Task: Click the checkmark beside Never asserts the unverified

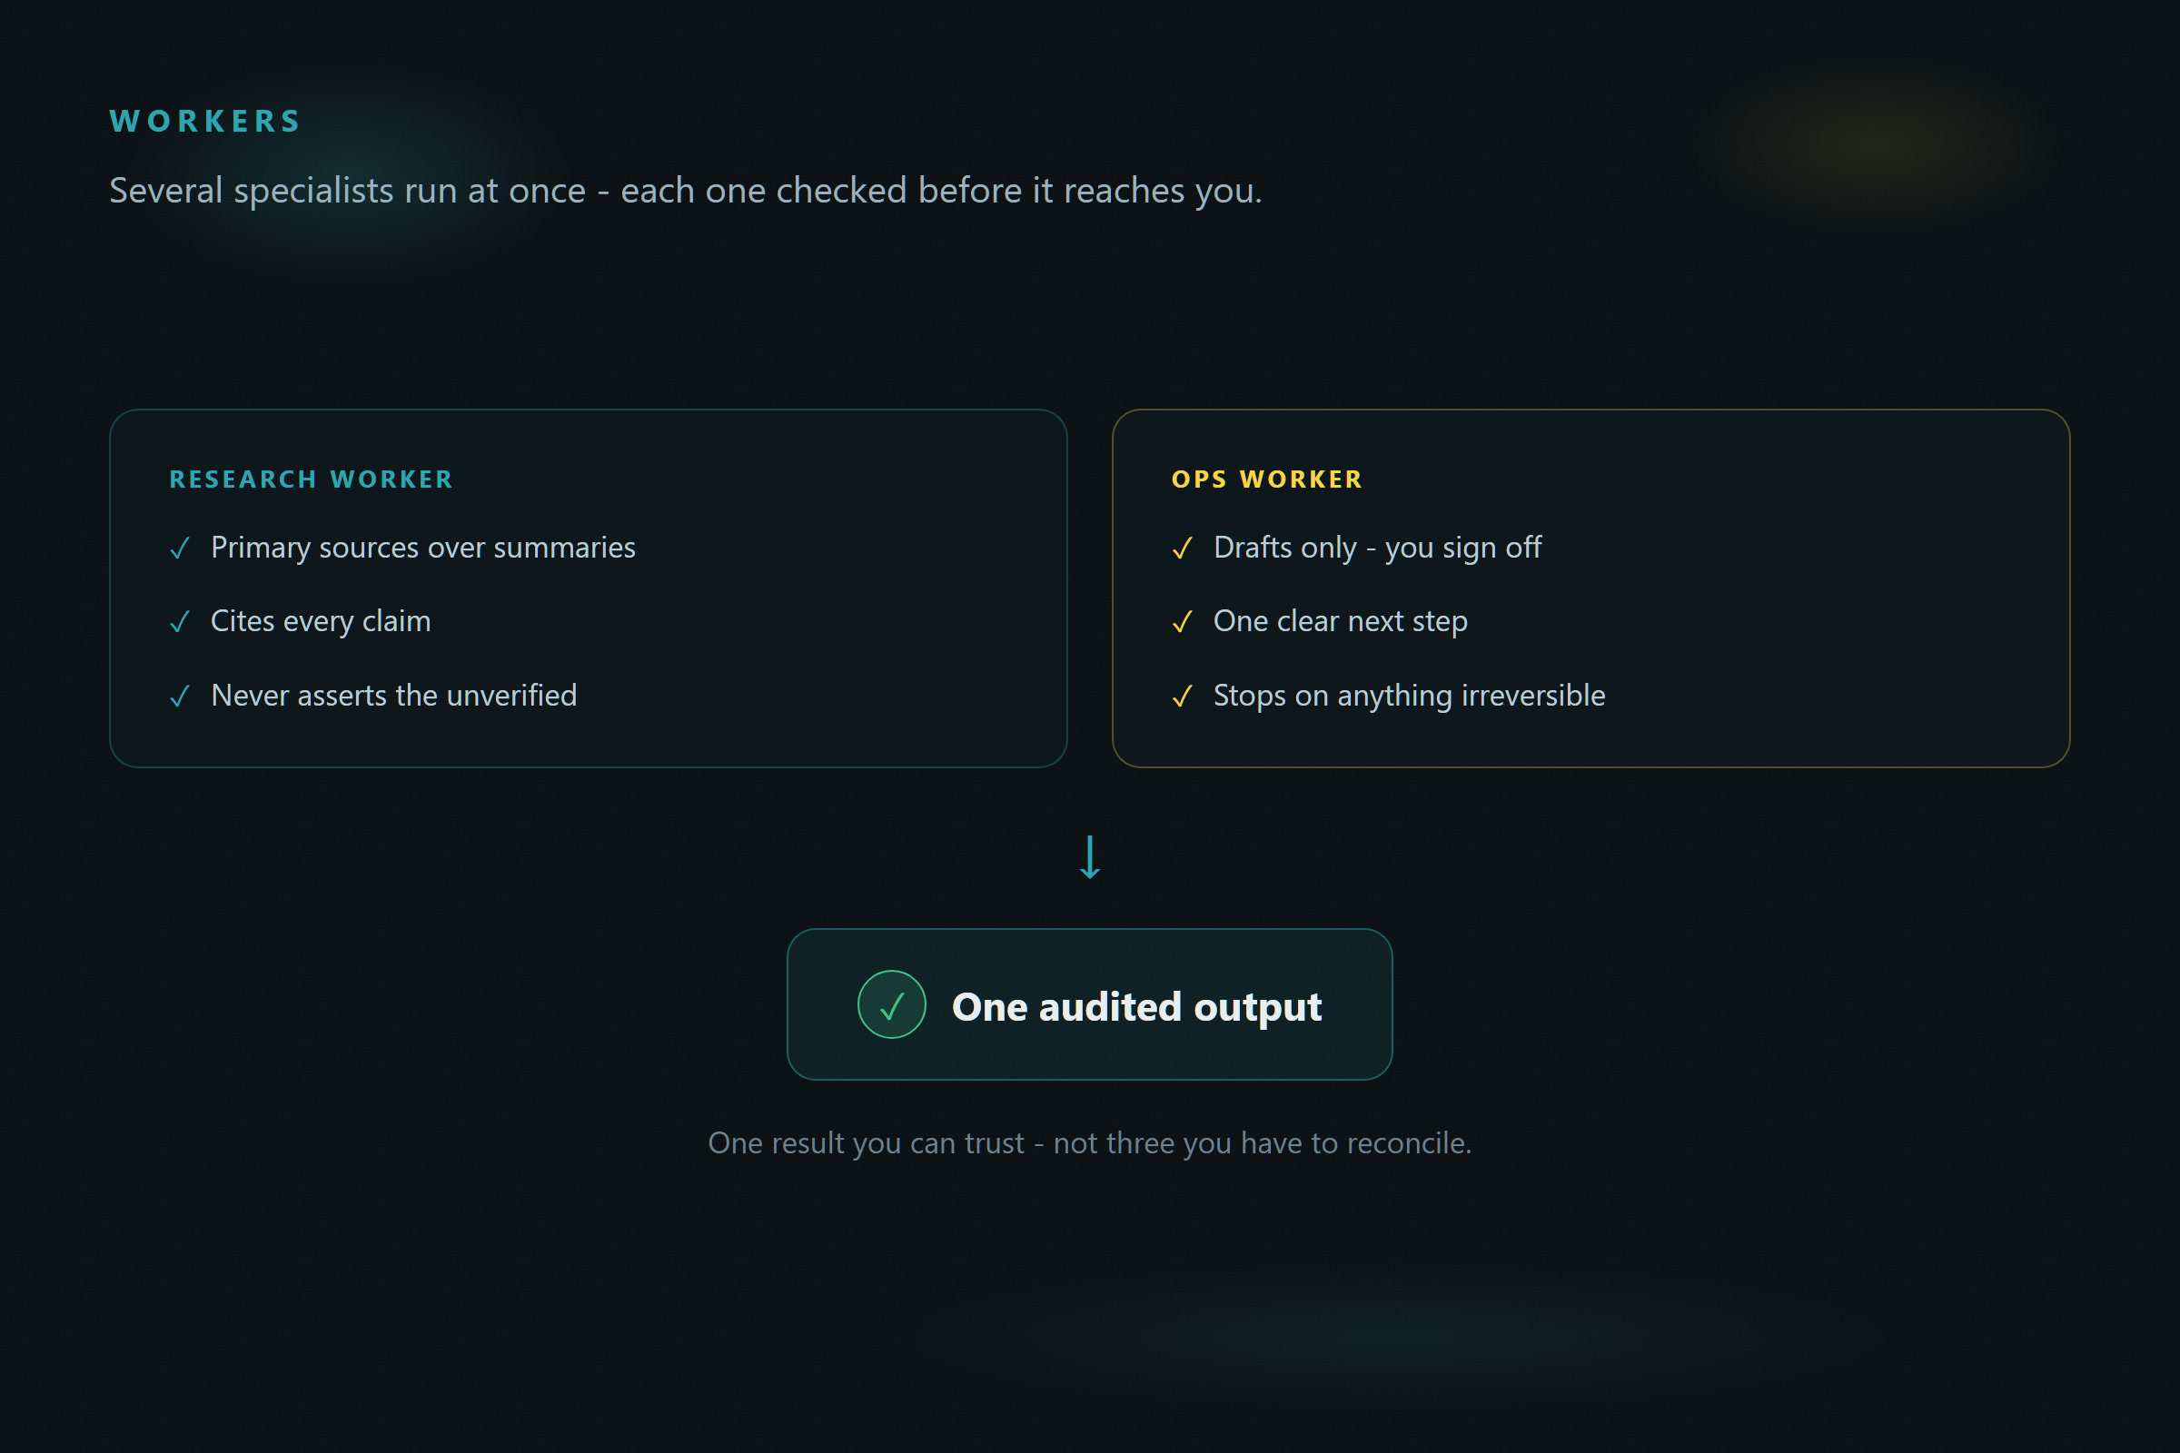Action: [180, 696]
